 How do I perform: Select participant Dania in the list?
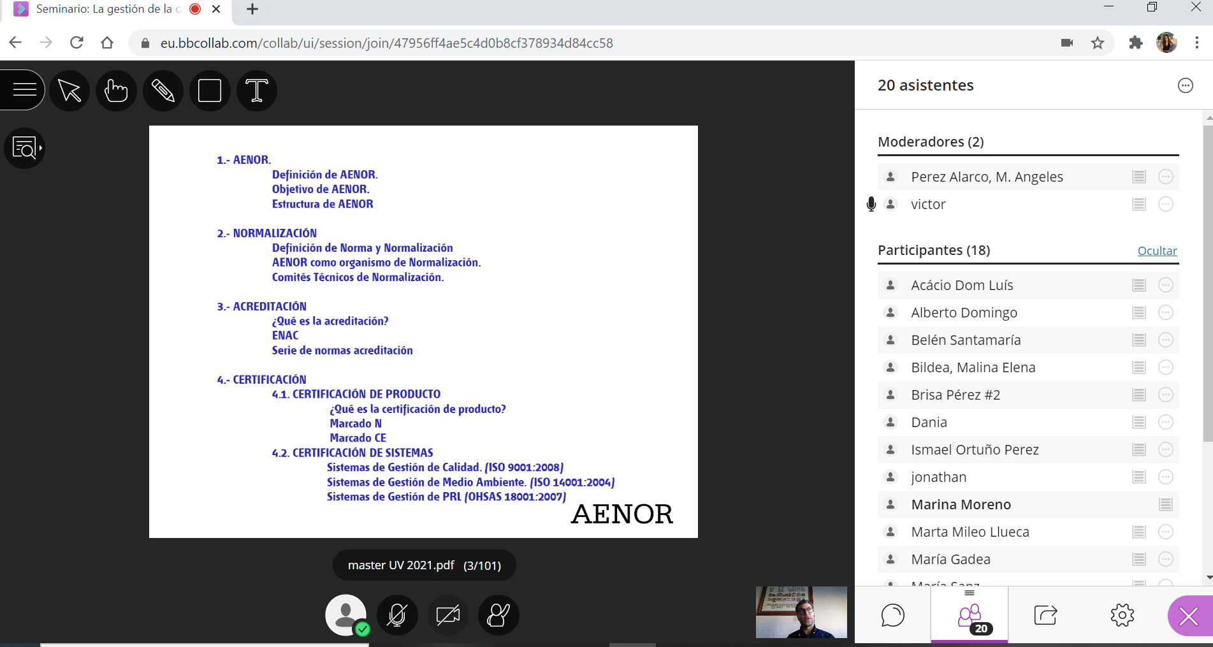pyautogui.click(x=1028, y=422)
